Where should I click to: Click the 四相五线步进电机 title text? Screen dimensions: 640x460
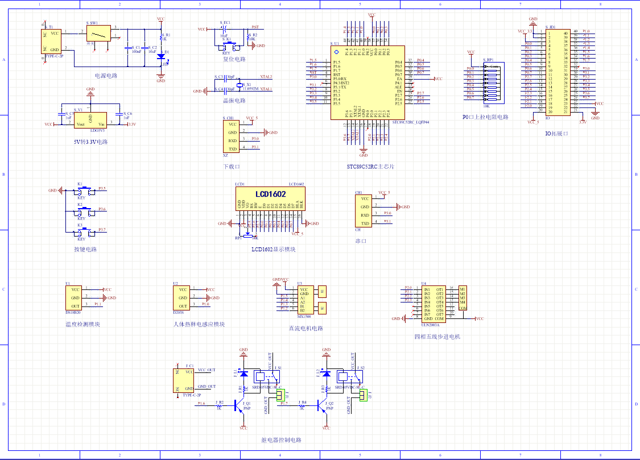click(x=437, y=337)
